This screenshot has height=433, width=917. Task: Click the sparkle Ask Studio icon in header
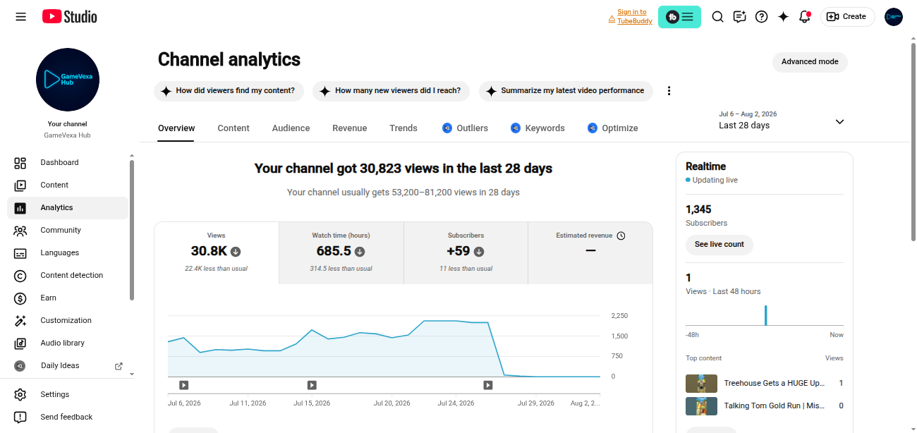tap(783, 17)
